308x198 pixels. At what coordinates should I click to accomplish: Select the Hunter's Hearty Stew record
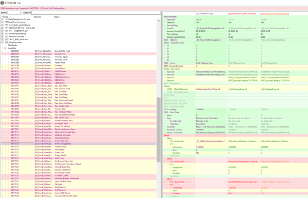(78, 121)
